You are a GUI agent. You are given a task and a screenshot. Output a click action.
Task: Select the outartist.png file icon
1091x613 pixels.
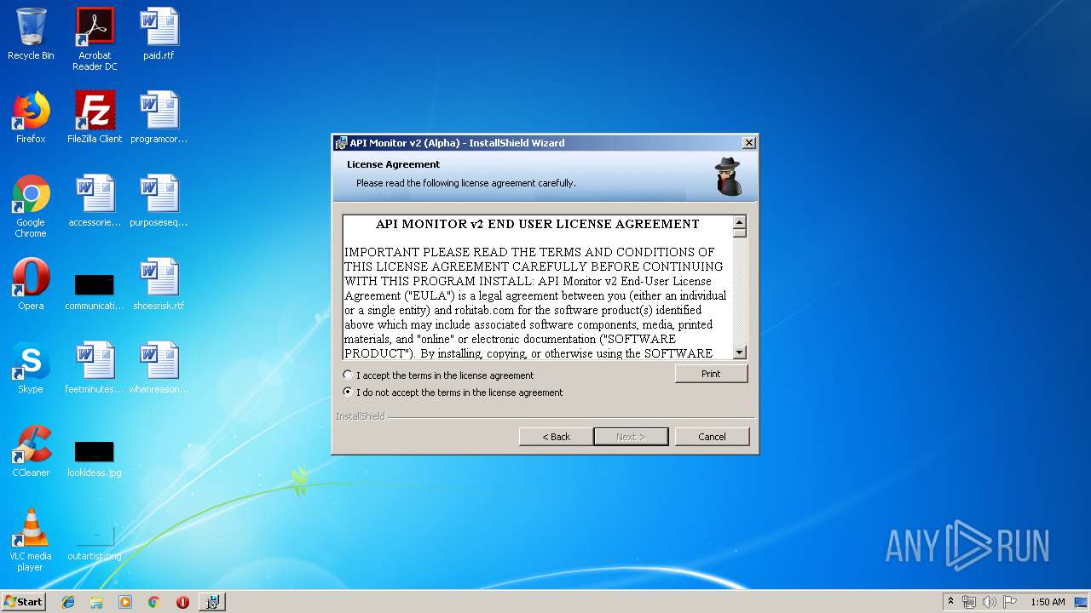click(x=95, y=541)
